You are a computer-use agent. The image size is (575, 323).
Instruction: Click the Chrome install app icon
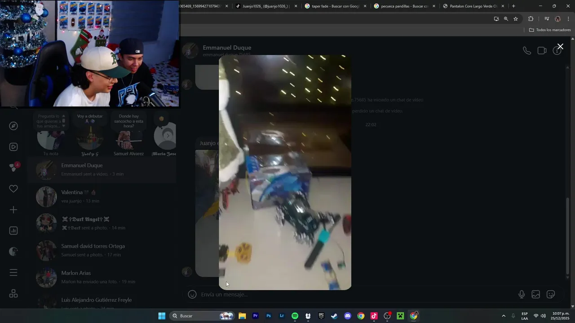pyautogui.click(x=496, y=19)
